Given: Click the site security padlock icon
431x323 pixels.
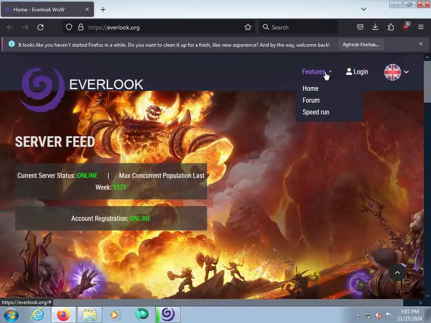Looking at the screenshot, I should coord(80,27).
